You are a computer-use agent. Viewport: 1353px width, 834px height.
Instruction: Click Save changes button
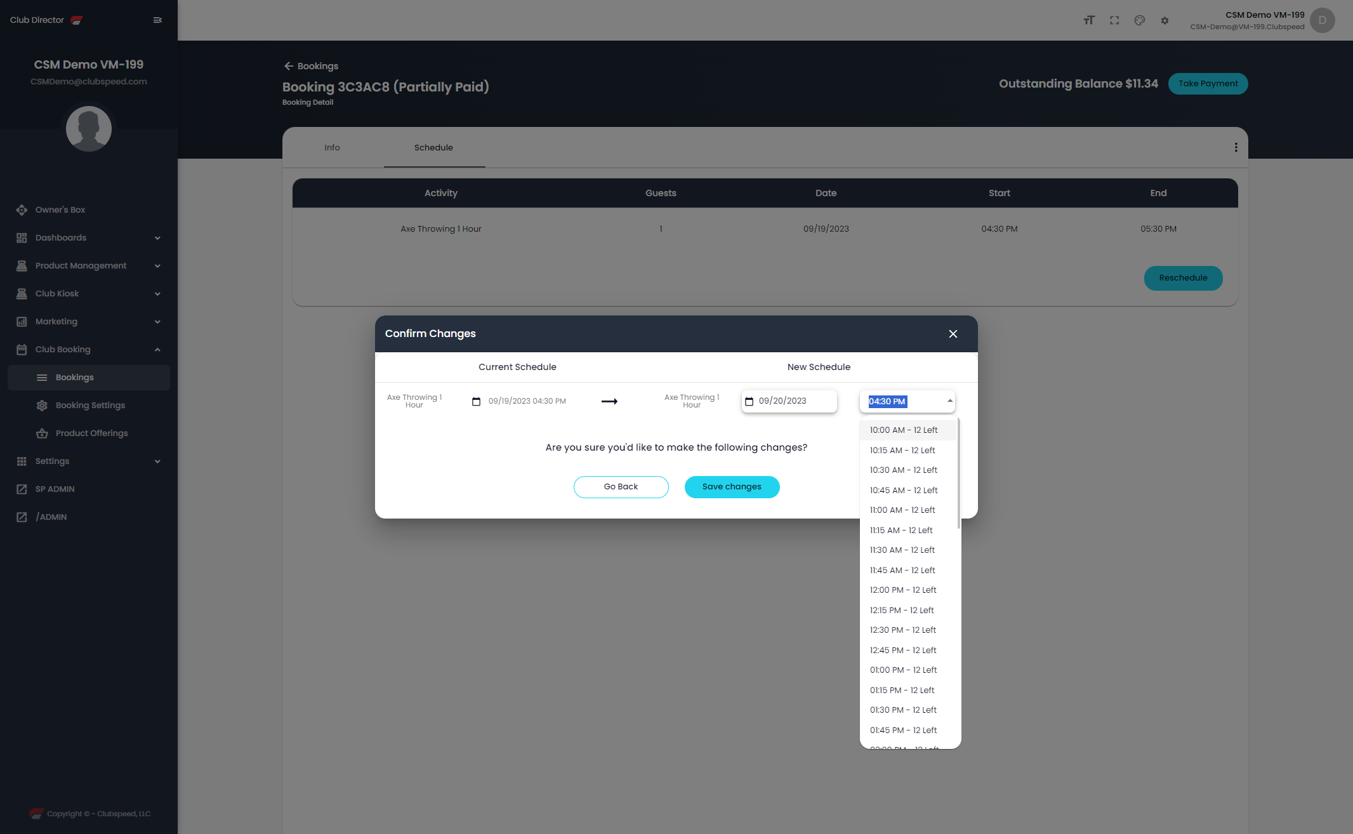(732, 487)
